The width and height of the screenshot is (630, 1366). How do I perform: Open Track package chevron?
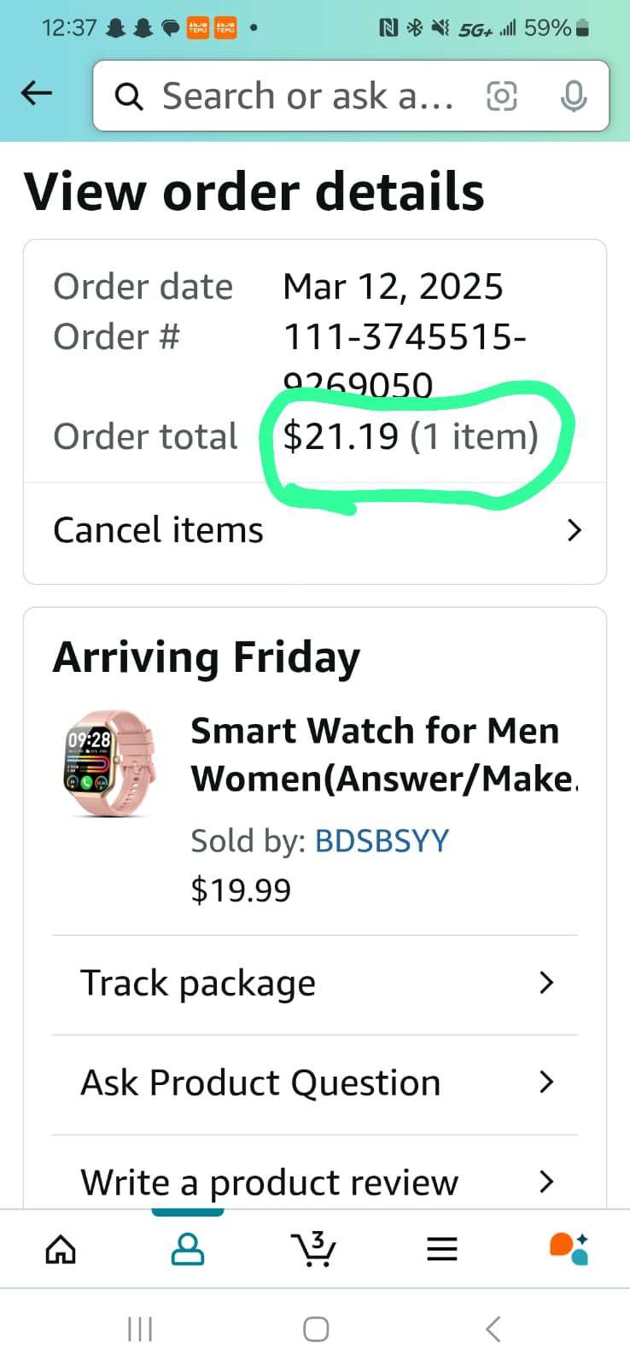(x=547, y=983)
